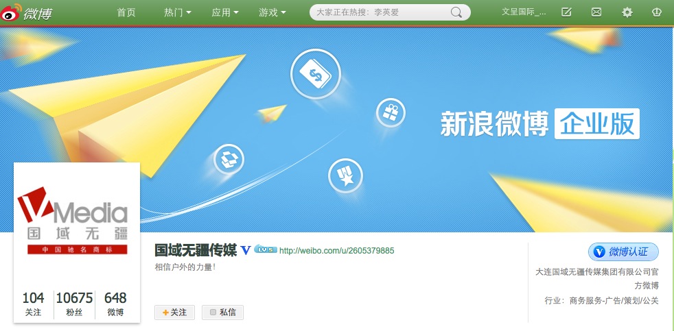This screenshot has height=331, width=674.
Task: Open the 文呈国际 user account menu
Action: click(x=524, y=12)
